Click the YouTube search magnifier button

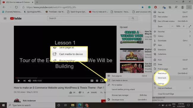coord(133,18)
